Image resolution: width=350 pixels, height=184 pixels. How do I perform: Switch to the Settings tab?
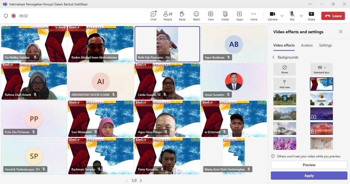click(x=325, y=45)
